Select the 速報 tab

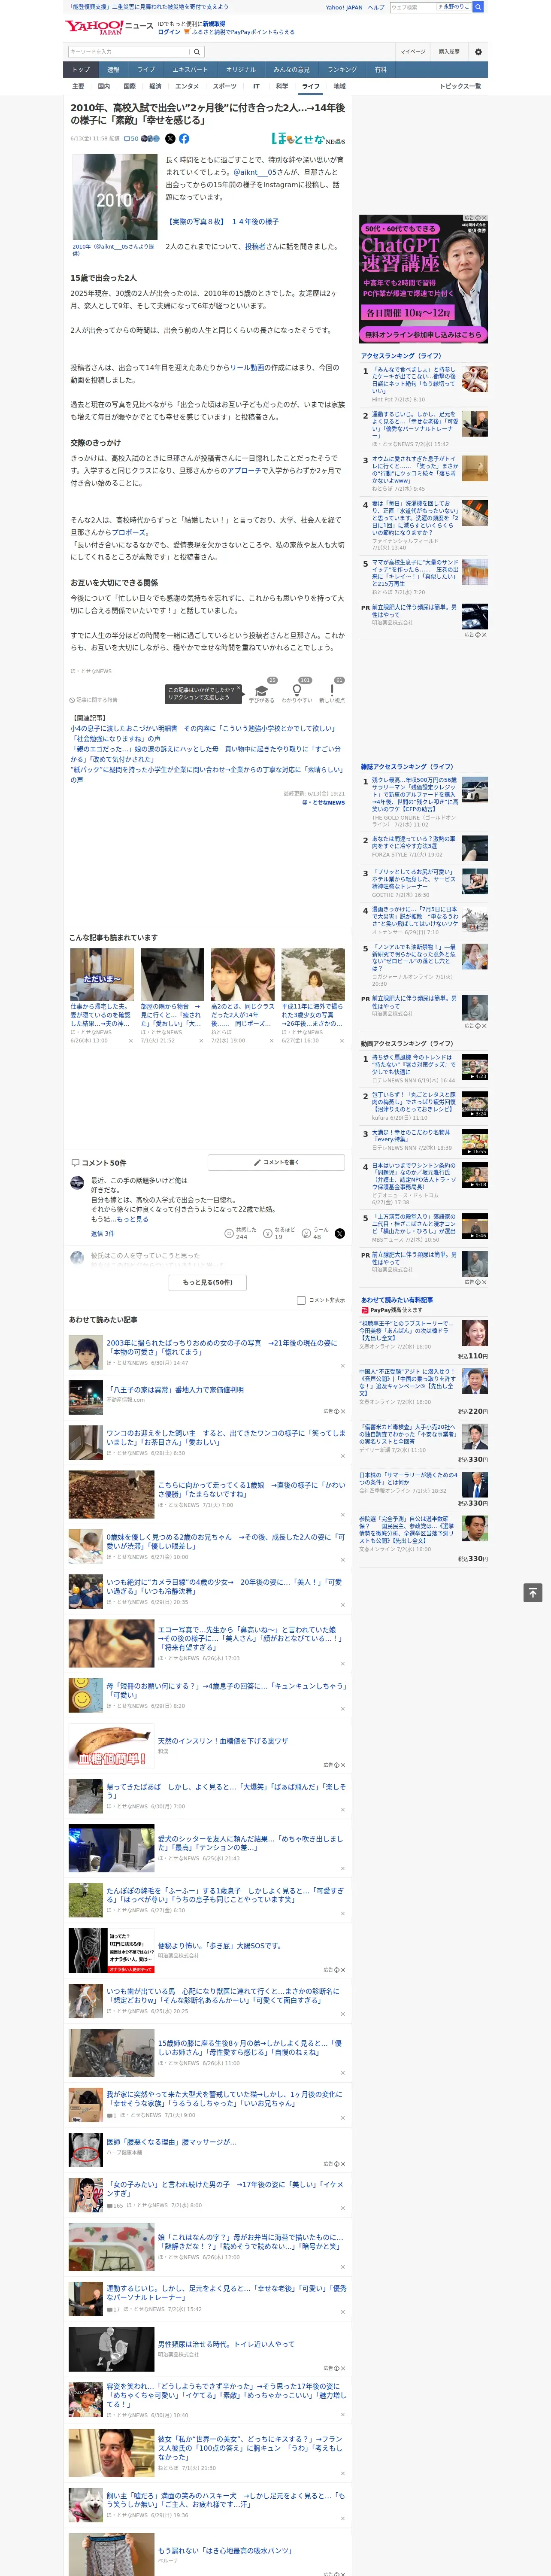[113, 70]
